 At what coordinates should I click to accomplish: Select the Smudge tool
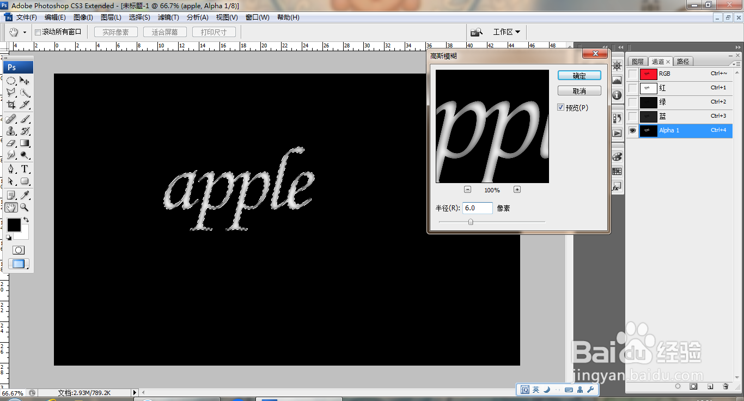pos(11,155)
